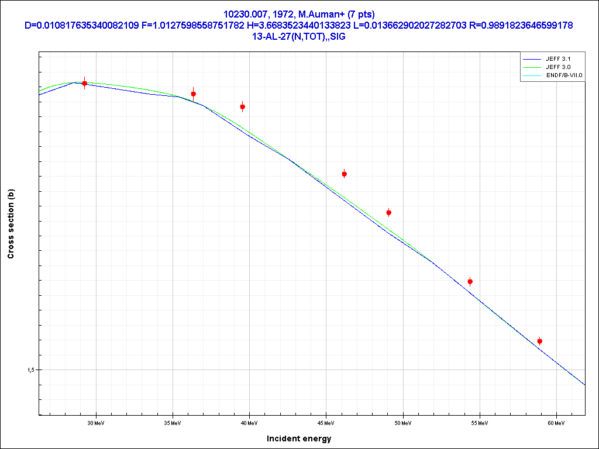Select the 13-AL-27(N,TOT),,SIG reaction subtitle

(299, 36)
